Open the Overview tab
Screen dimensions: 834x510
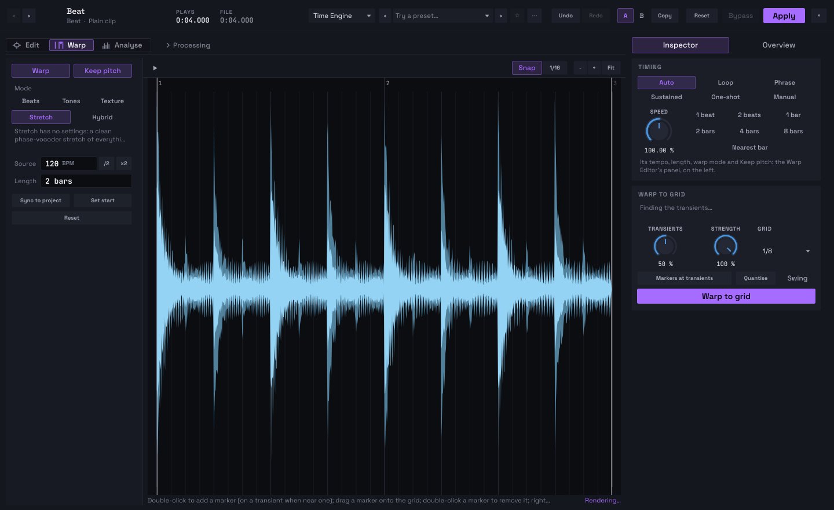778,45
